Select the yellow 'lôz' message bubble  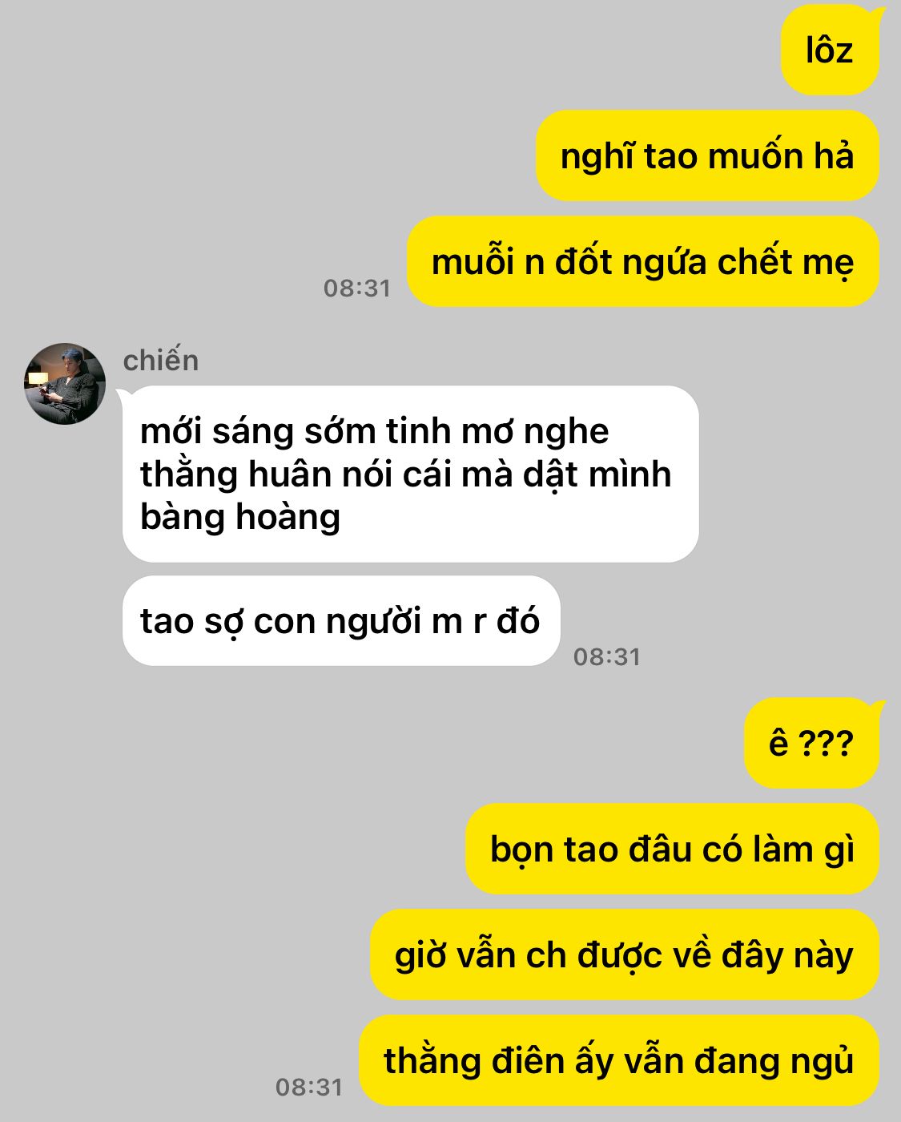pyautogui.click(x=831, y=50)
